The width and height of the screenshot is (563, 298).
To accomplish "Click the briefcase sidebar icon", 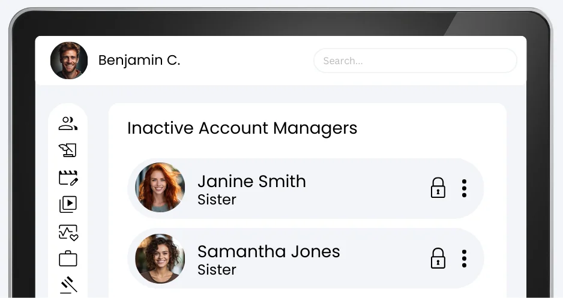I will [68, 259].
